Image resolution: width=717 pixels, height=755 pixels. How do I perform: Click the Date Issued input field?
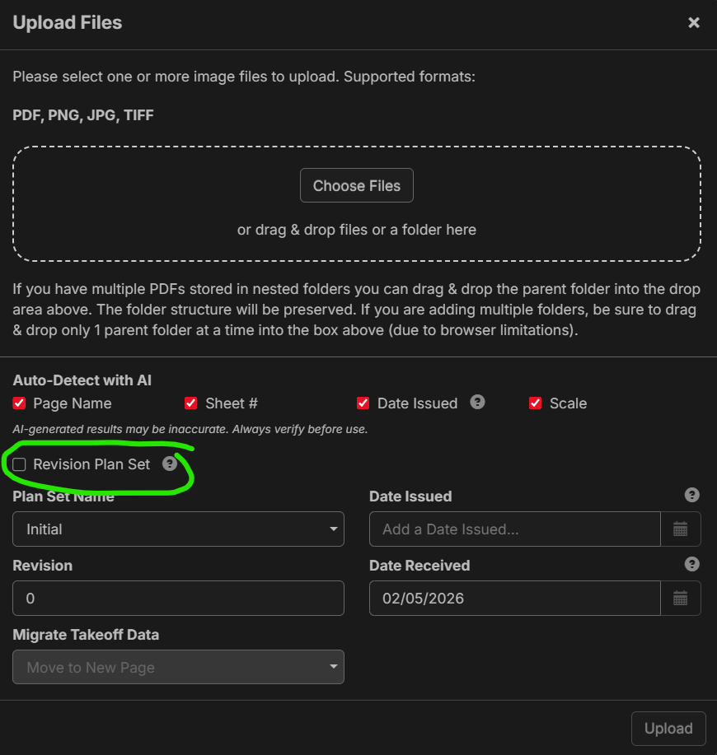click(x=514, y=529)
